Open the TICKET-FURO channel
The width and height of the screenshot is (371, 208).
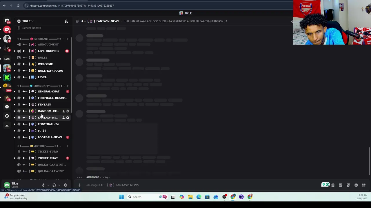(43, 152)
